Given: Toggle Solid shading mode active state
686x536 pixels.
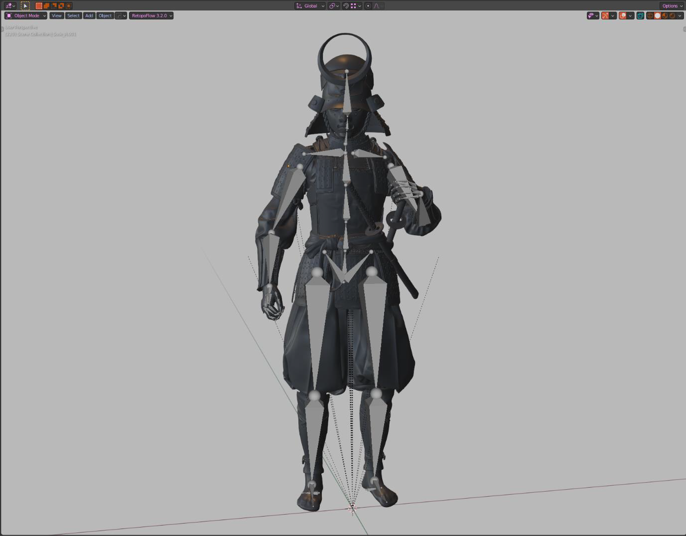Looking at the screenshot, I should pyautogui.click(x=658, y=15).
